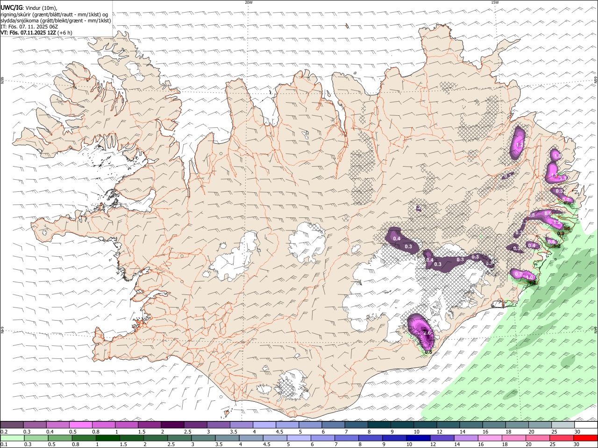Click the "2.6" precipitation value on the map
Screen dimensions: 598x448
pos(427,333)
